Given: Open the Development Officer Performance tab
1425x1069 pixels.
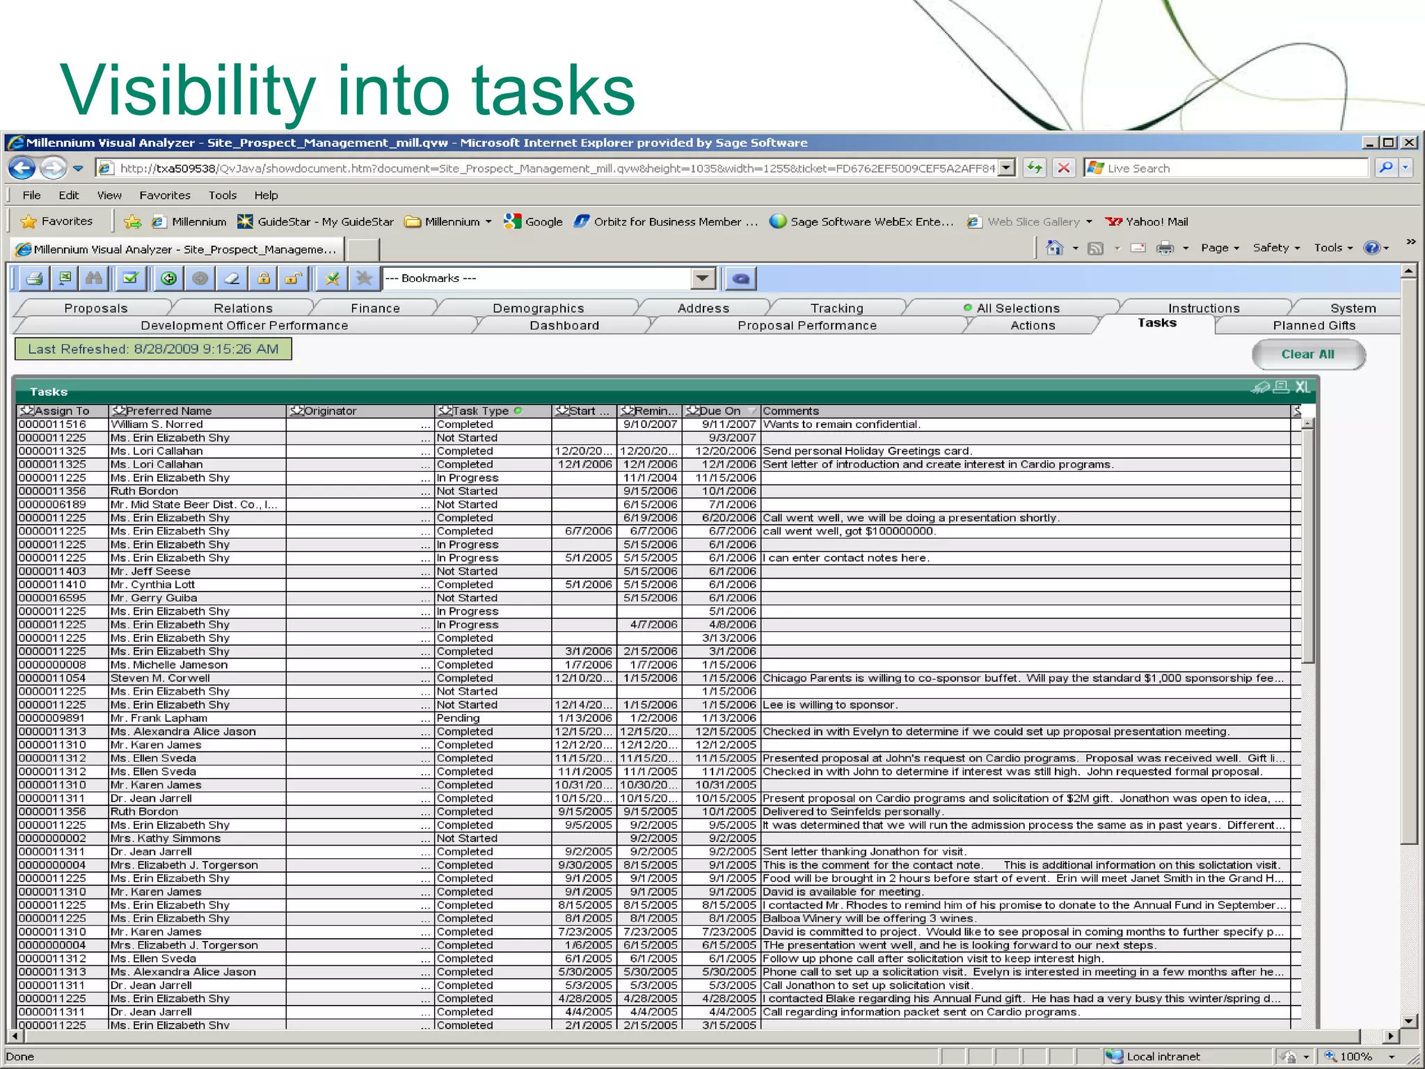Looking at the screenshot, I should 244,326.
